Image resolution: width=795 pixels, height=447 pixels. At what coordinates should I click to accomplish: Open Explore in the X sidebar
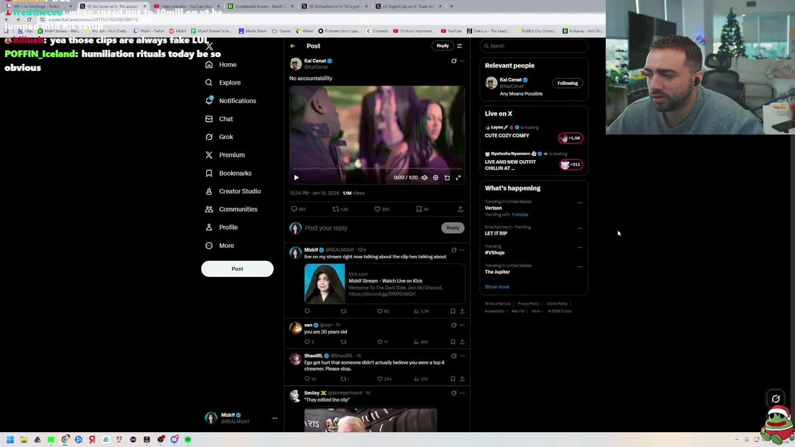click(223, 83)
